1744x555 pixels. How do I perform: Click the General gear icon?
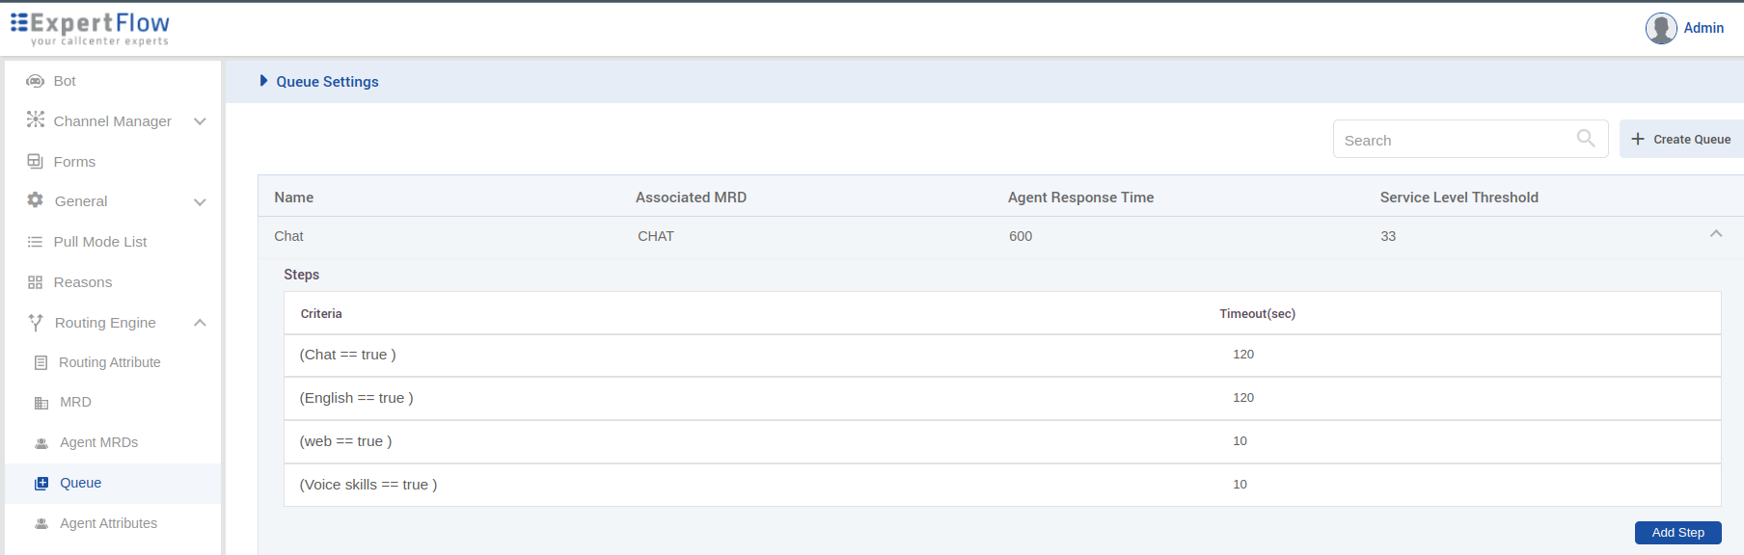coord(36,200)
